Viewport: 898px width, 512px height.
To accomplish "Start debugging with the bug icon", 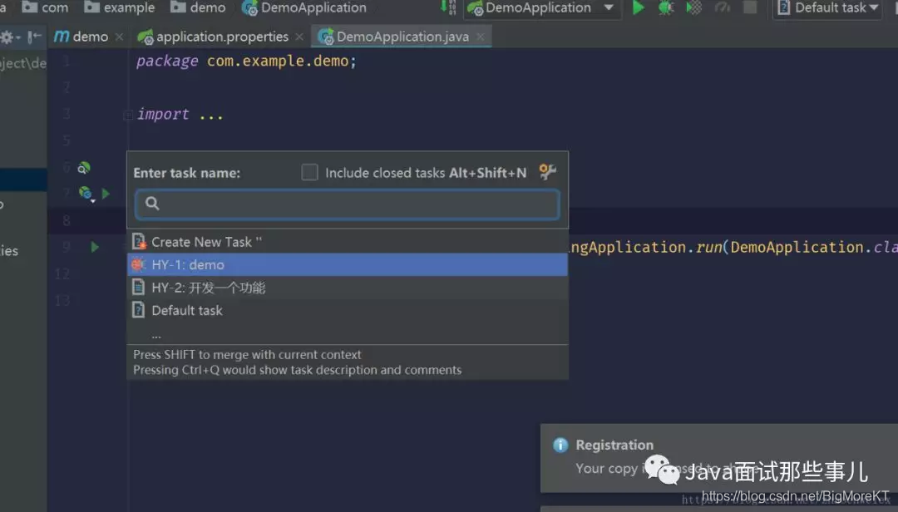I will (x=665, y=8).
